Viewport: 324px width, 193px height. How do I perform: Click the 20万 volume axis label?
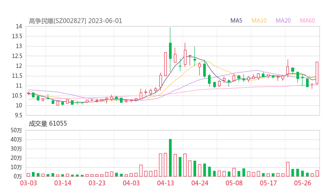click(16, 158)
